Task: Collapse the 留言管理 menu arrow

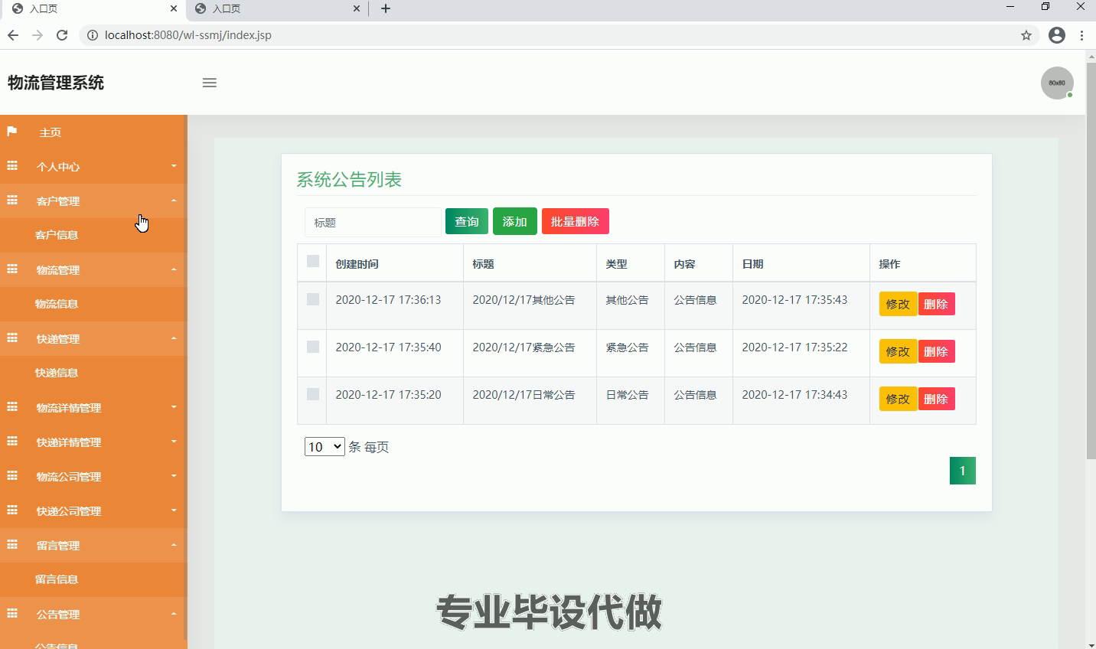Action: click(174, 545)
